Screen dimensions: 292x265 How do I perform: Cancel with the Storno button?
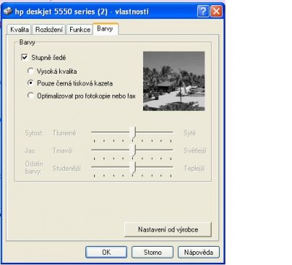coord(153,252)
